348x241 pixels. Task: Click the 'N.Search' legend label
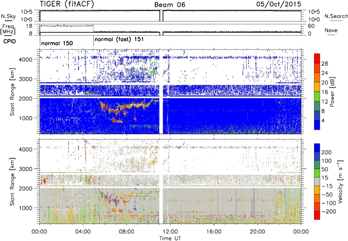336,16
